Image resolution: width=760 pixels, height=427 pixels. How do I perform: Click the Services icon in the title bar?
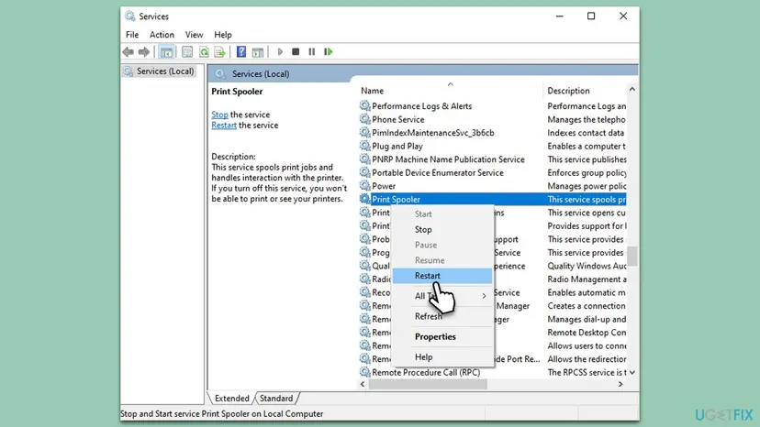pos(129,16)
